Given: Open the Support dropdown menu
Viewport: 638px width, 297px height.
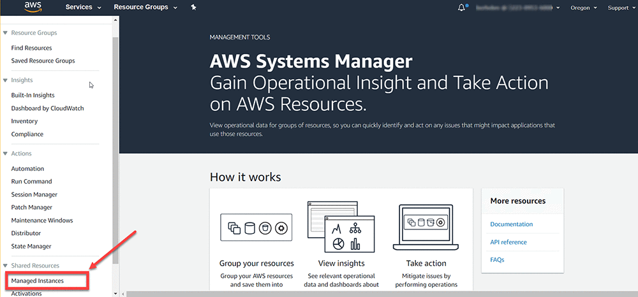Looking at the screenshot, I should (x=620, y=8).
